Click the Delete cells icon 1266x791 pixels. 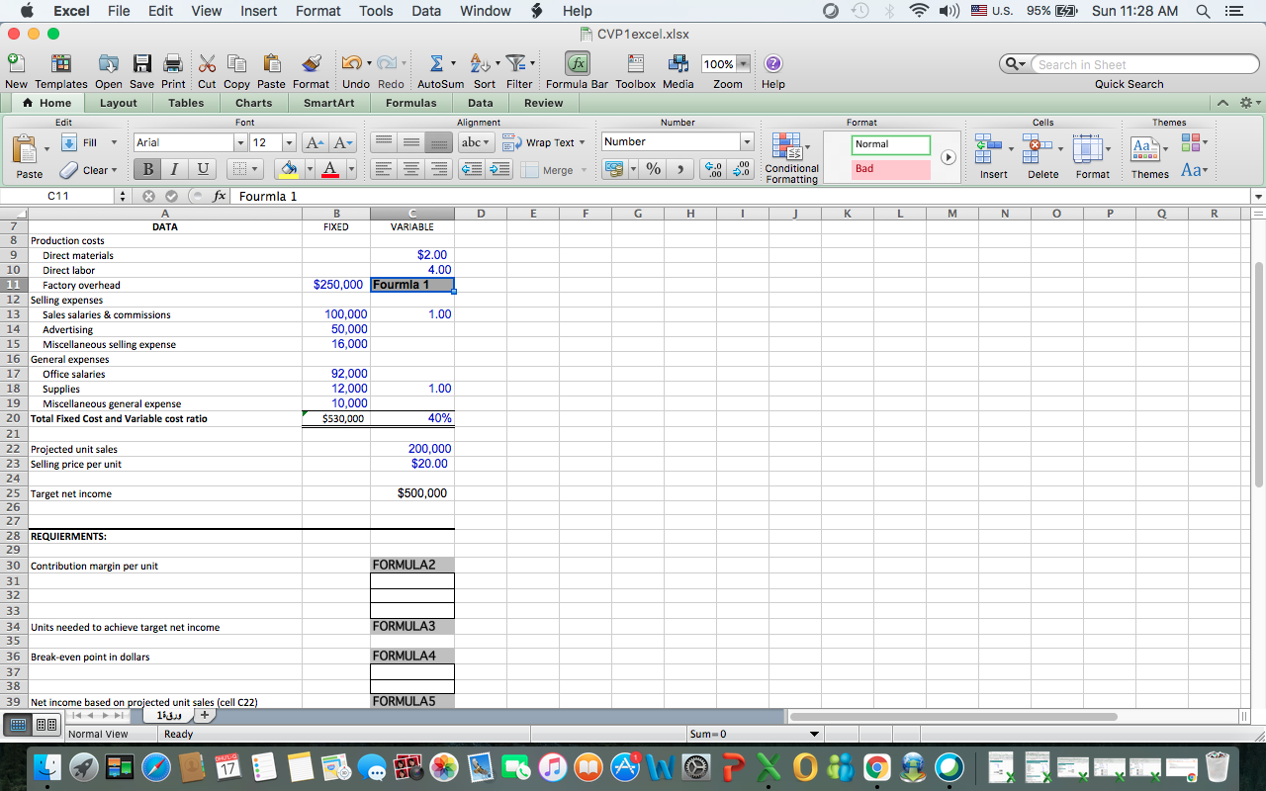pos(1038,148)
